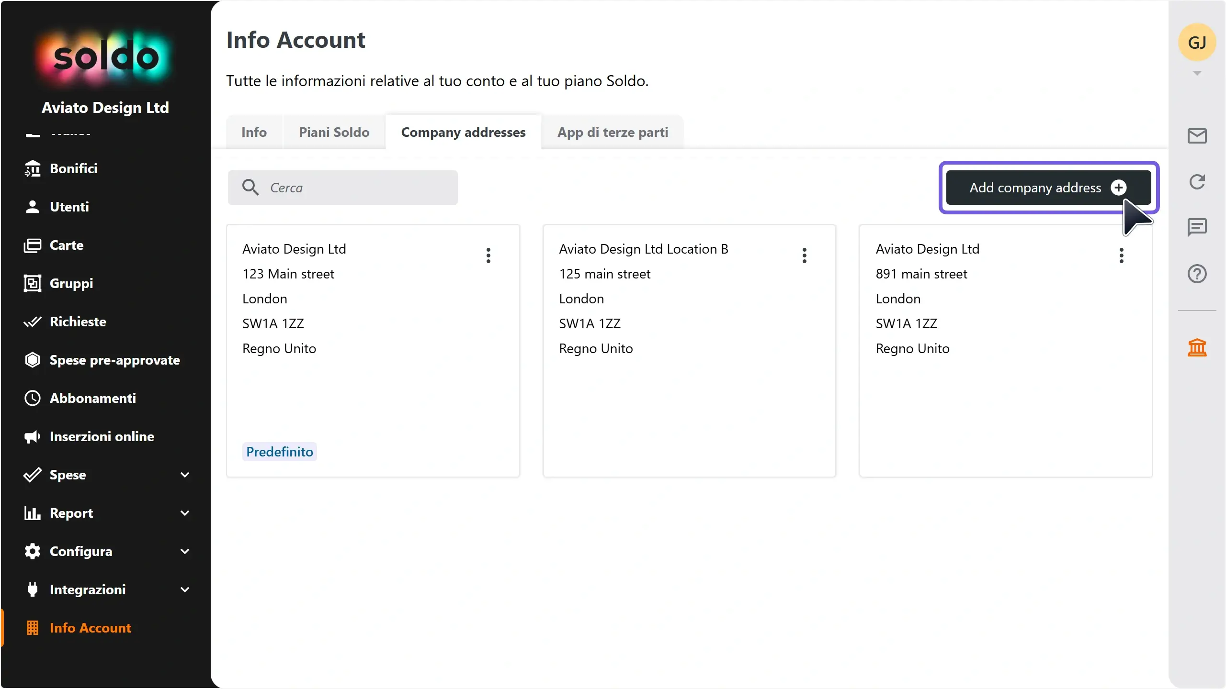1226x689 pixels.
Task: Open options menu for 123 Main street address
Action: click(488, 255)
